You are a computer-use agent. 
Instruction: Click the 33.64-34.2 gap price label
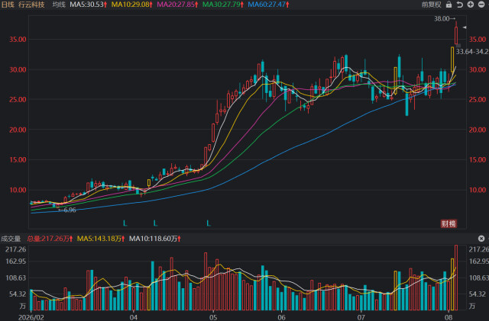(x=472, y=52)
